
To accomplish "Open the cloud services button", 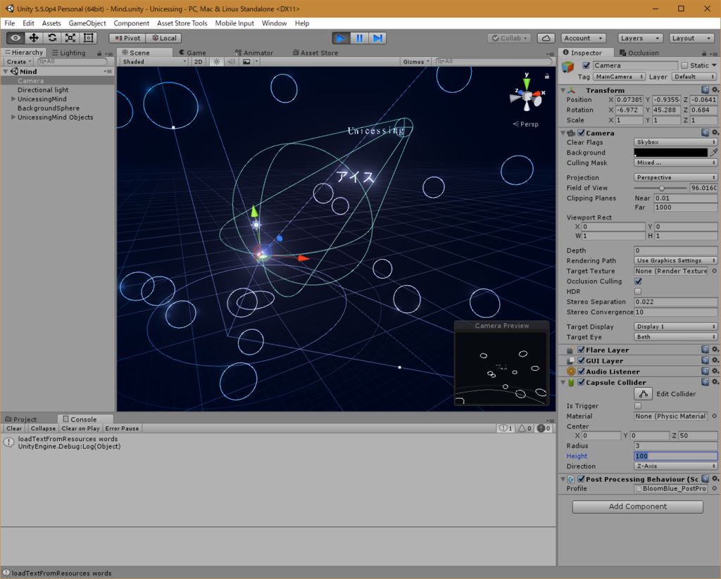I will (x=546, y=38).
